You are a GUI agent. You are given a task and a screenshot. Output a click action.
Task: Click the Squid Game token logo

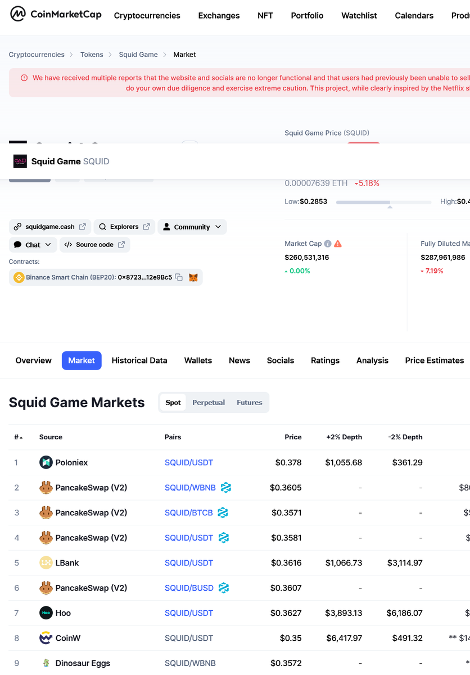tap(20, 161)
